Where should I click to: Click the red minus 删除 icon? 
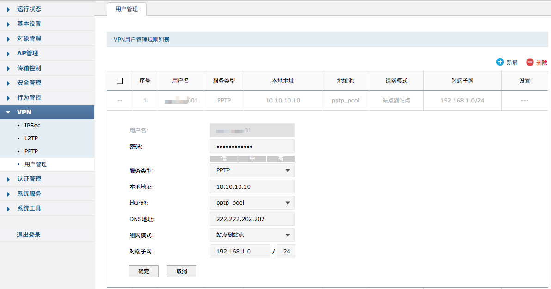point(530,62)
